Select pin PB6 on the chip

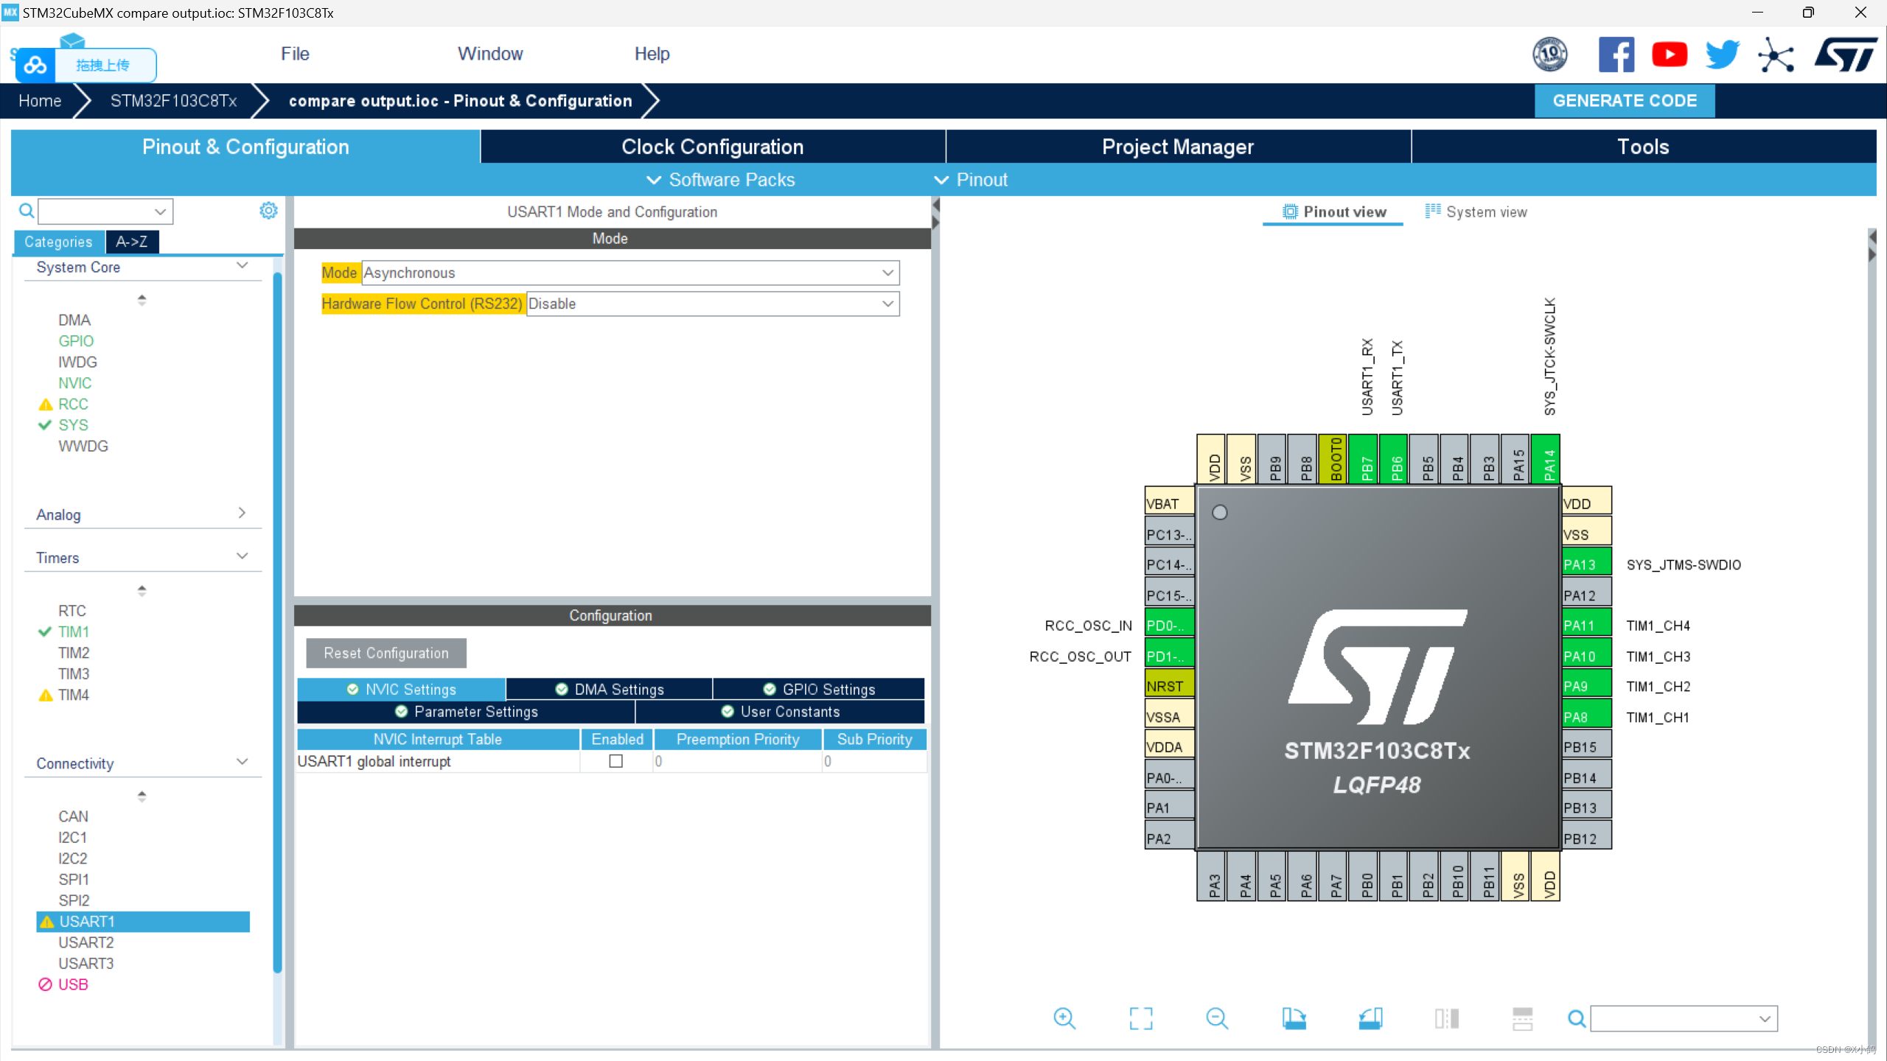pos(1393,459)
